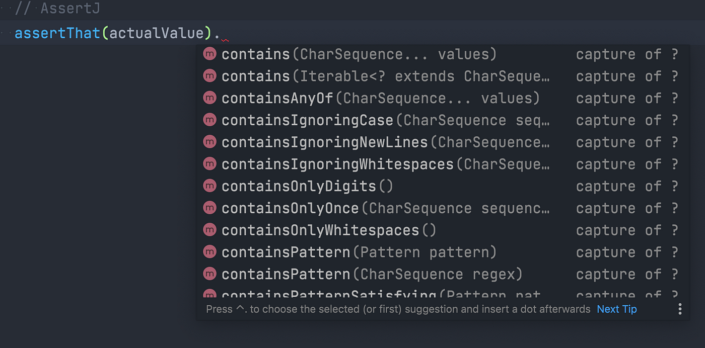
Task: Click the completion hint text in popup footer
Action: click(x=398, y=309)
